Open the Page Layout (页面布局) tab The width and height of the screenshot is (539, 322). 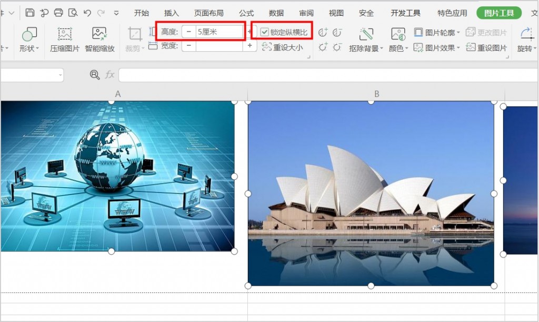pos(208,13)
